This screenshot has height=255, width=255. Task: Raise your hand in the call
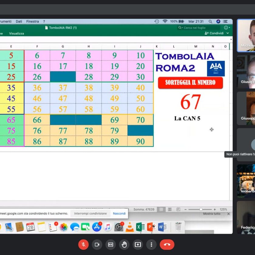click(124, 244)
